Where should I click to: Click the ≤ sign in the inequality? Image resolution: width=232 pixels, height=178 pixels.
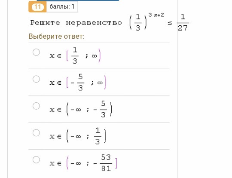pos(170,23)
